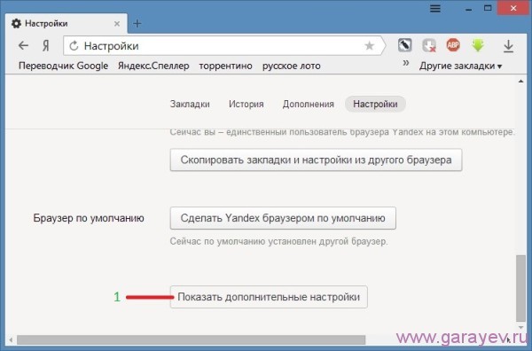Click text Сейчас по умолчанию установлен другой браузер
The image size is (532, 351).
coord(278,241)
